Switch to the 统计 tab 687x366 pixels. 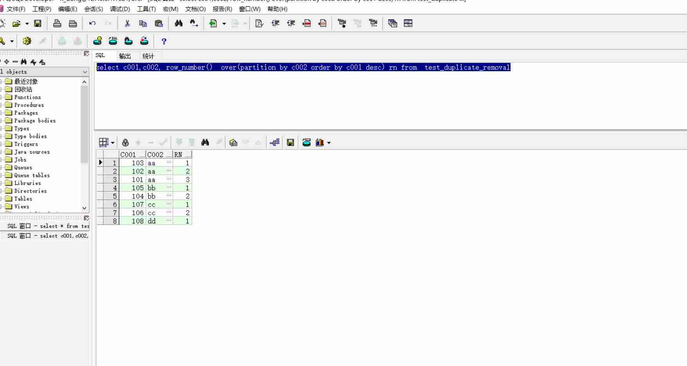pyautogui.click(x=148, y=56)
